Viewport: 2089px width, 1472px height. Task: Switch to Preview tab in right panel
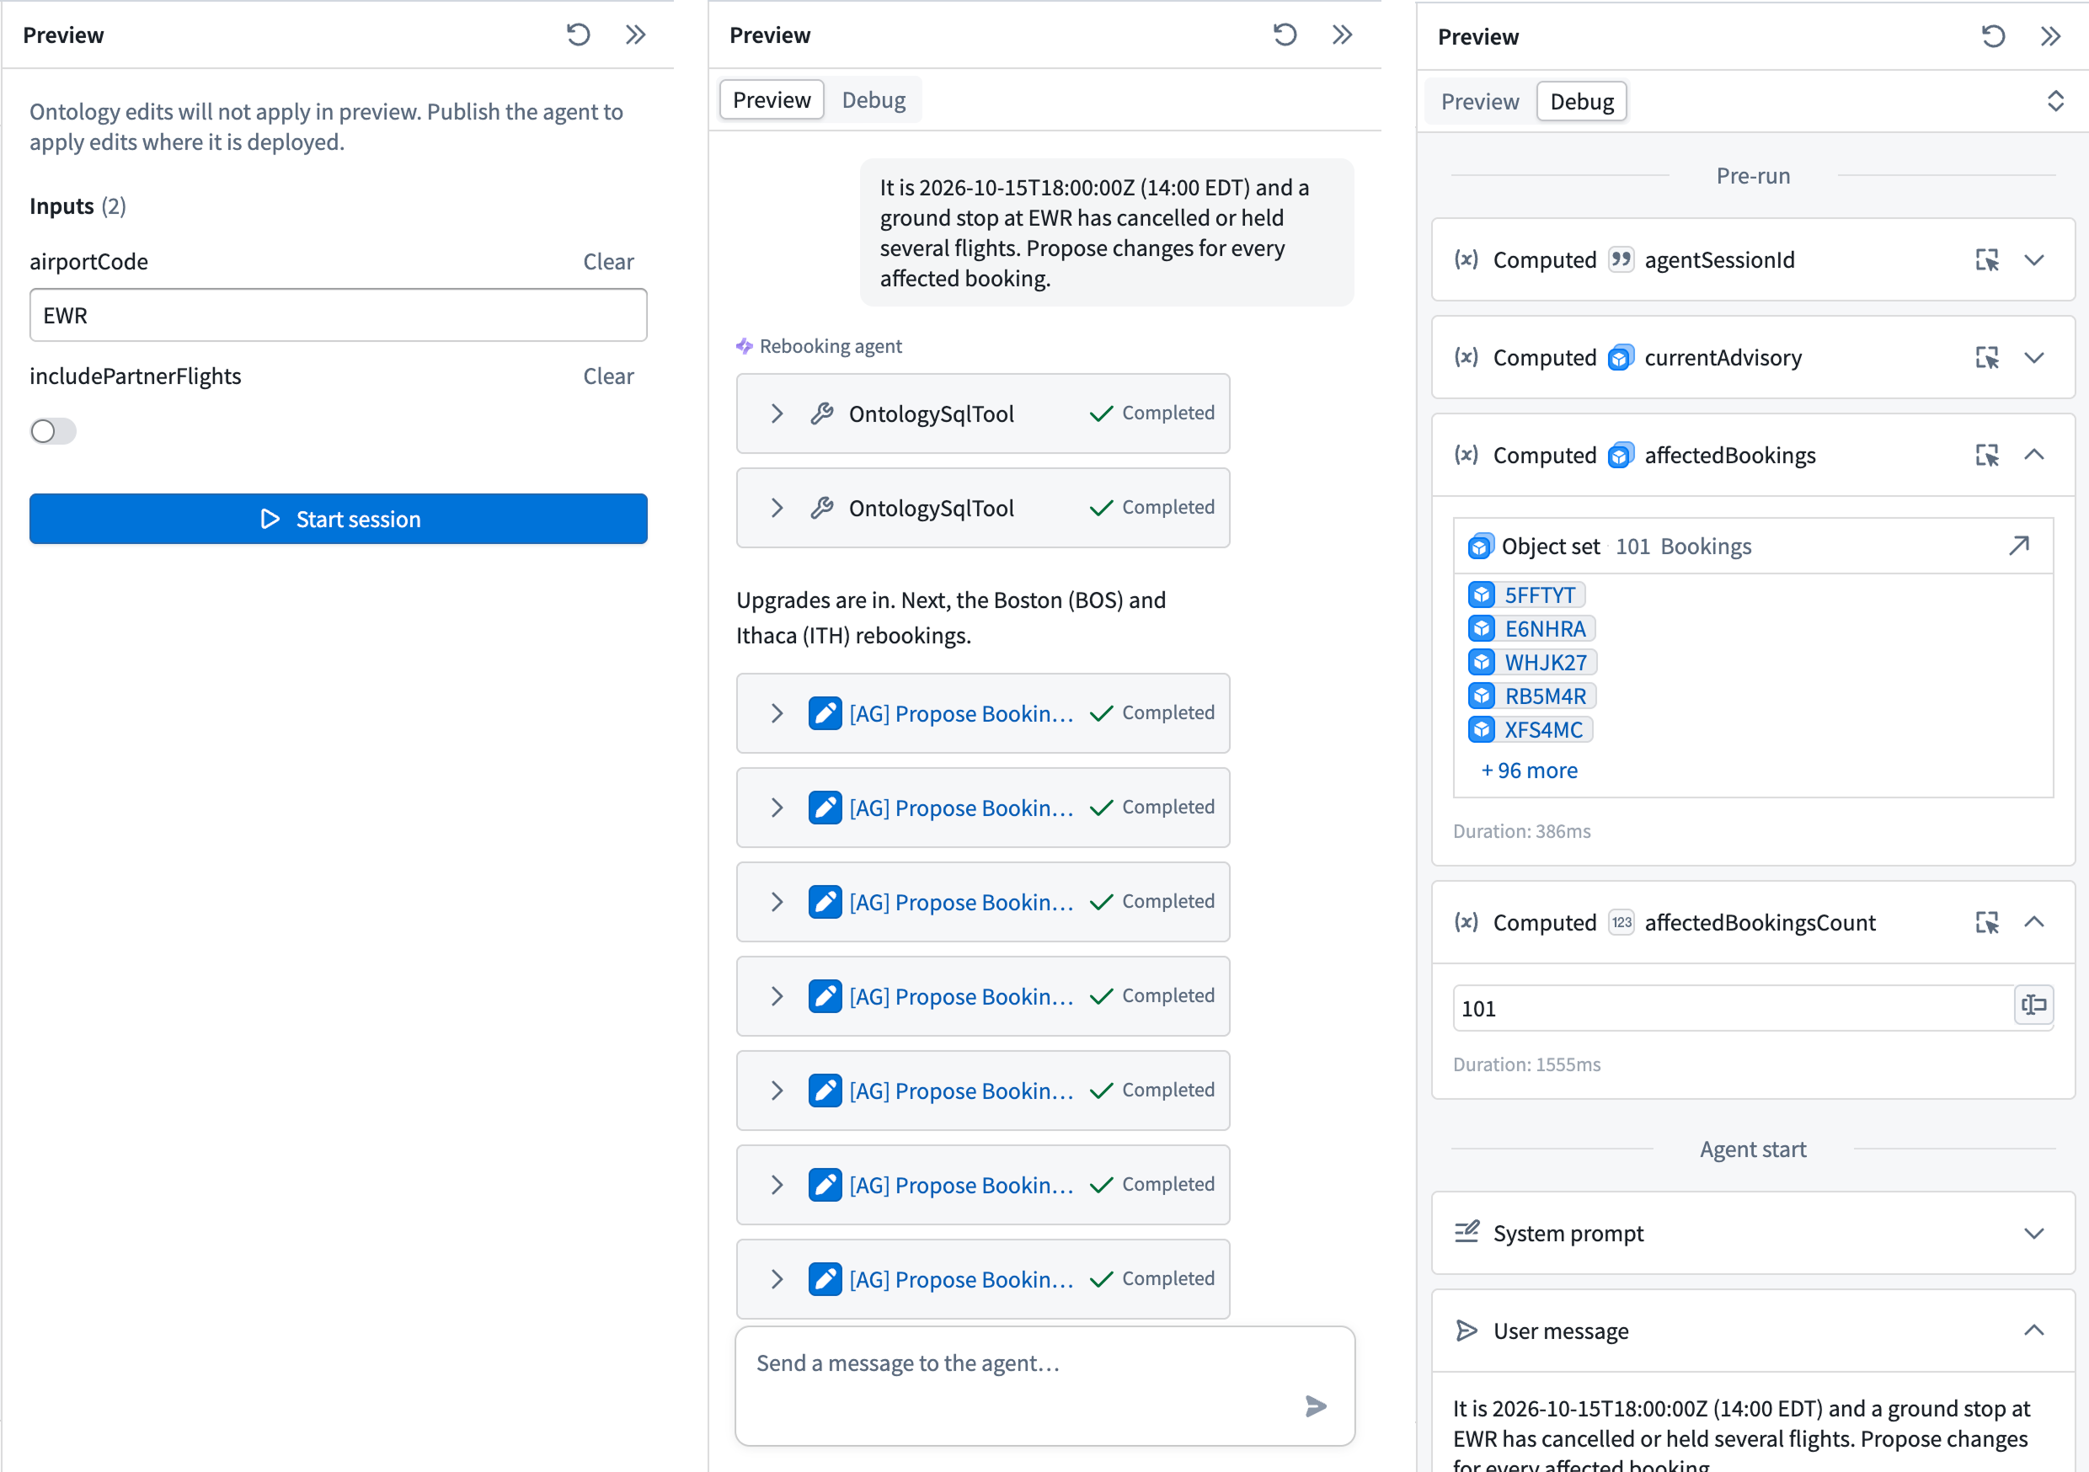pyautogui.click(x=1479, y=102)
